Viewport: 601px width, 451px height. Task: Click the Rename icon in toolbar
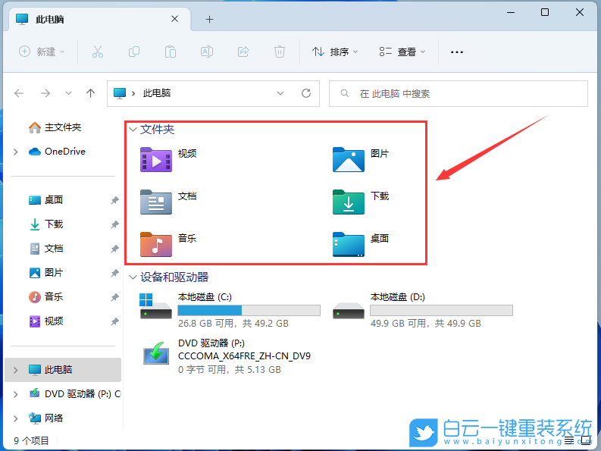pos(207,52)
